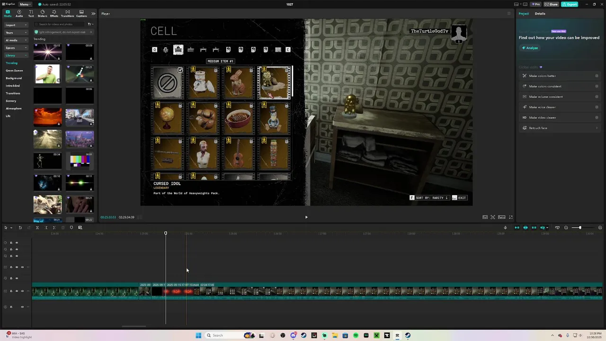606x341 pixels.
Task: Open the Stickers panel
Action: click(x=42, y=13)
